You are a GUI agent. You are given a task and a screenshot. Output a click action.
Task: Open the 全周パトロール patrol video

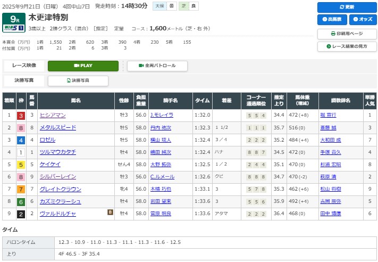[x=157, y=66]
